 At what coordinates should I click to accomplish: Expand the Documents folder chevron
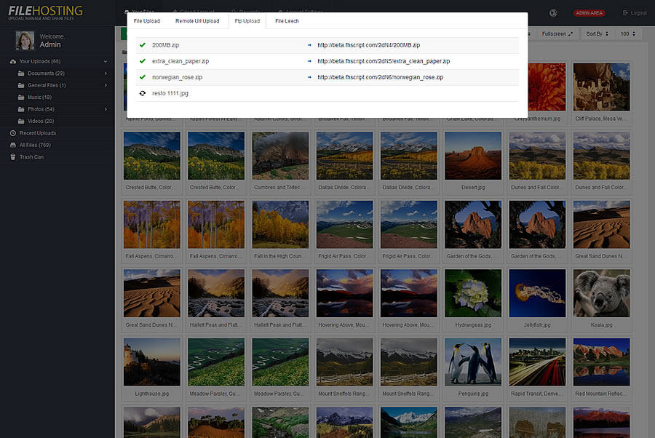point(106,73)
